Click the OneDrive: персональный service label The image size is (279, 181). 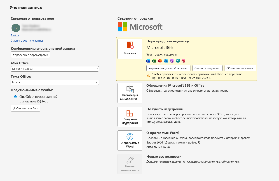[x=38, y=97]
